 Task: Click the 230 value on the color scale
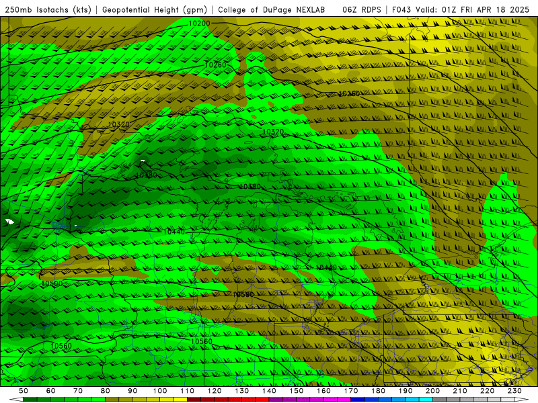coord(514,391)
